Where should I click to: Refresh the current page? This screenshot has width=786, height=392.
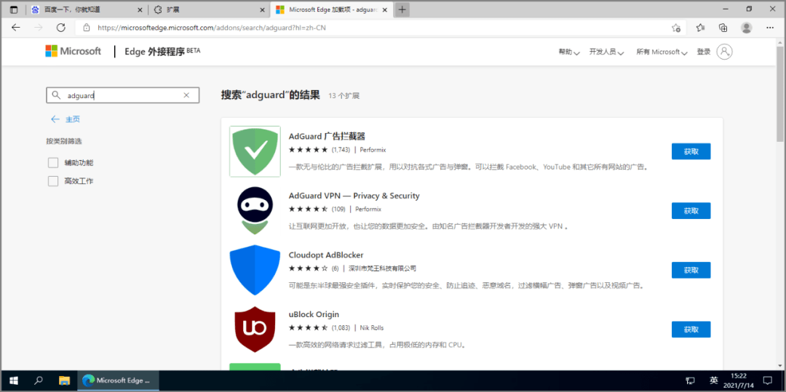[60, 28]
